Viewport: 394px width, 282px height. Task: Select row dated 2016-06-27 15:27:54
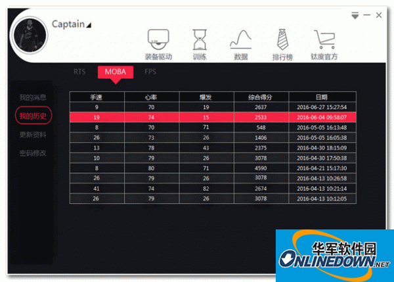pos(213,107)
